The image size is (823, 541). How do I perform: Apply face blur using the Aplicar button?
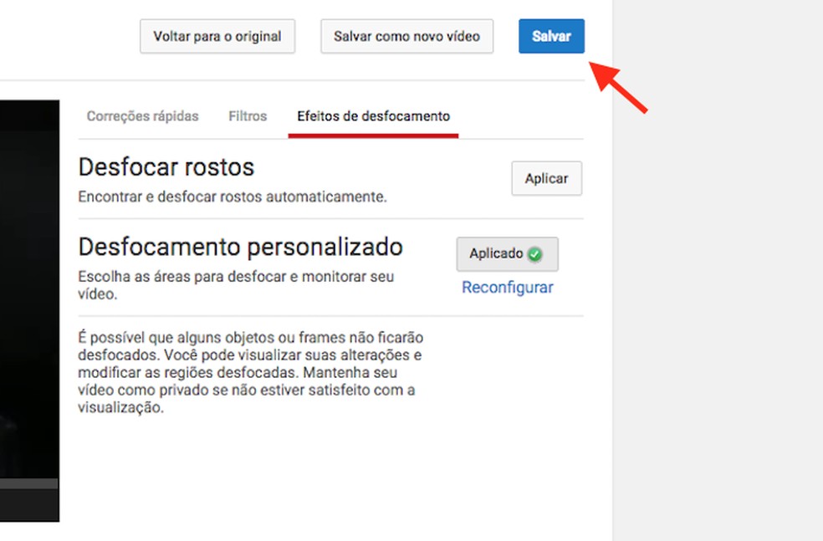pyautogui.click(x=546, y=178)
